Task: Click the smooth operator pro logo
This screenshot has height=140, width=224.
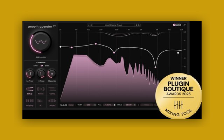Action: click(42, 27)
